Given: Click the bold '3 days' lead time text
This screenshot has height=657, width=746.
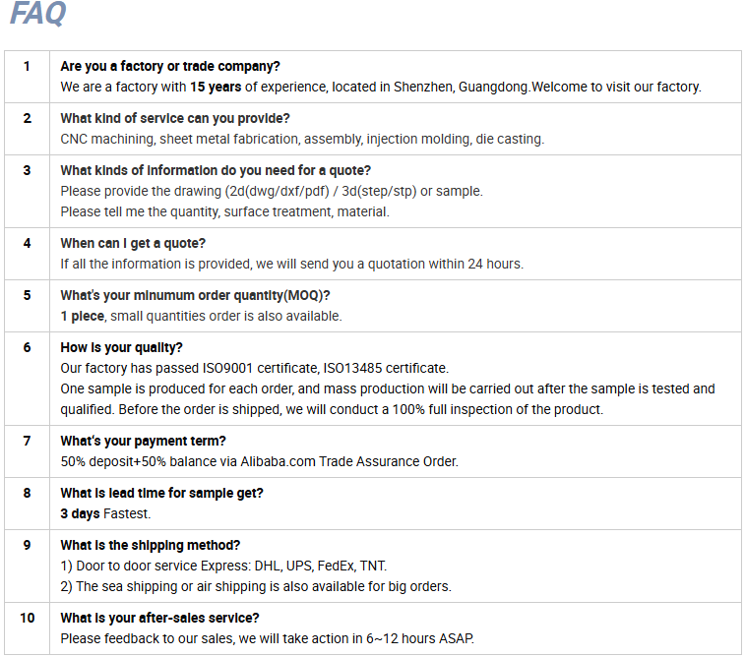Looking at the screenshot, I should 80,514.
